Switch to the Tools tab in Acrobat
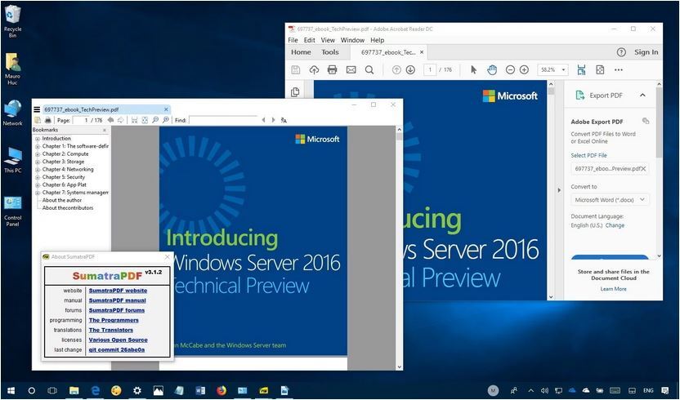 coord(330,52)
